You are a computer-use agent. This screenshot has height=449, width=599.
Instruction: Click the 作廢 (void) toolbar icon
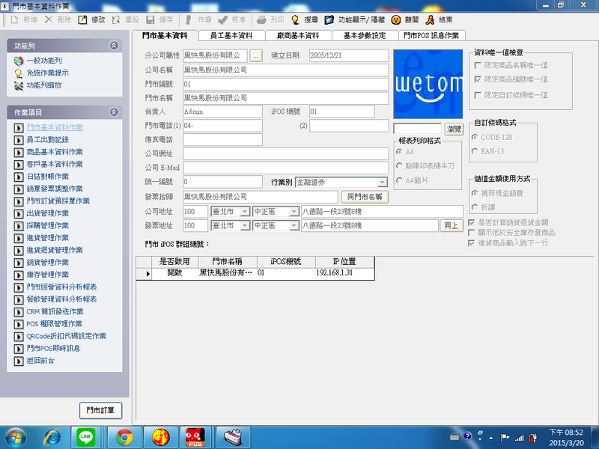coord(189,20)
